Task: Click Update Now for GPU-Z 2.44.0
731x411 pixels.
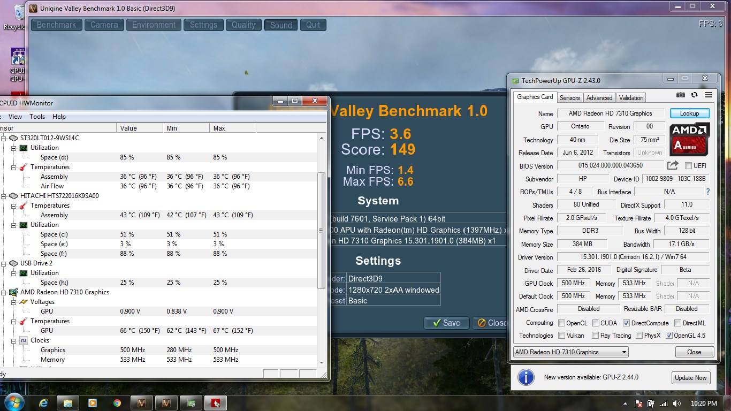Action: [691, 378]
